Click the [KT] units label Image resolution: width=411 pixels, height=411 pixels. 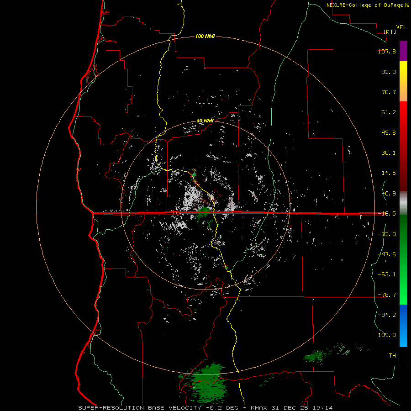click(390, 32)
